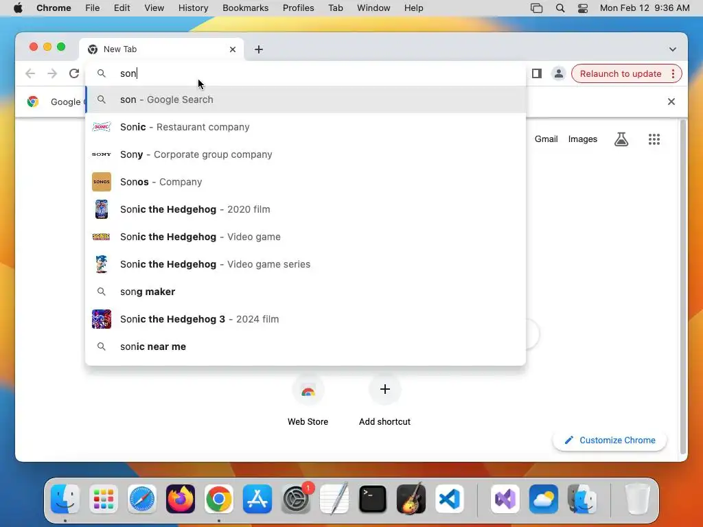703x527 pixels.
Task: Click Customize Chrome button
Action: (x=610, y=440)
